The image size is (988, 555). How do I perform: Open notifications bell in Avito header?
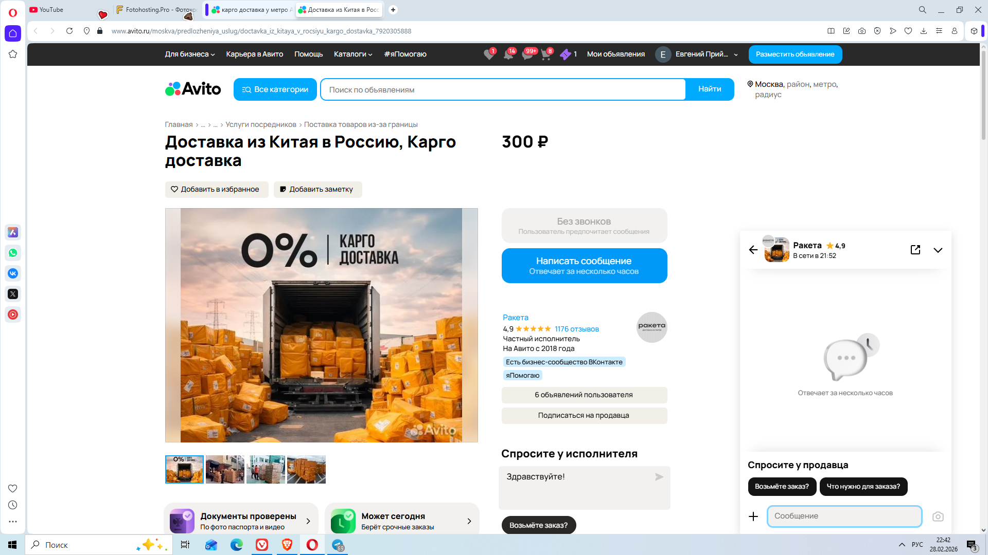point(508,54)
